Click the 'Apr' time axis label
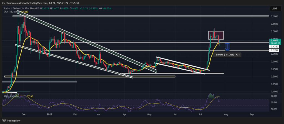 (124, 115)
